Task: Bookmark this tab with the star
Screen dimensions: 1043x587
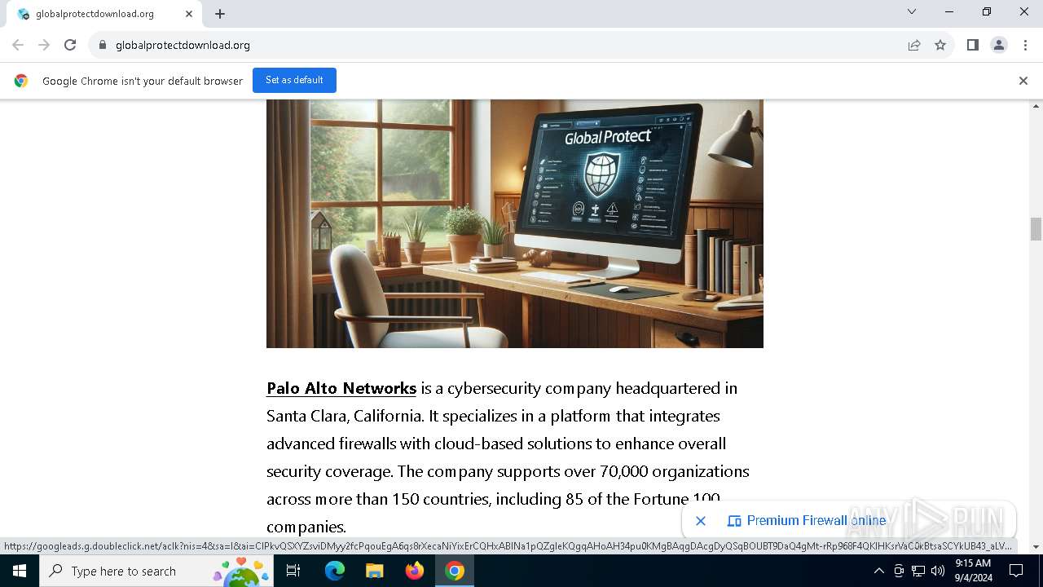Action: click(940, 45)
